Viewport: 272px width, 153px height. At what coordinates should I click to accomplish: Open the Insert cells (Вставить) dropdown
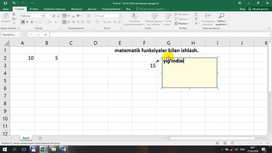coord(183,14)
